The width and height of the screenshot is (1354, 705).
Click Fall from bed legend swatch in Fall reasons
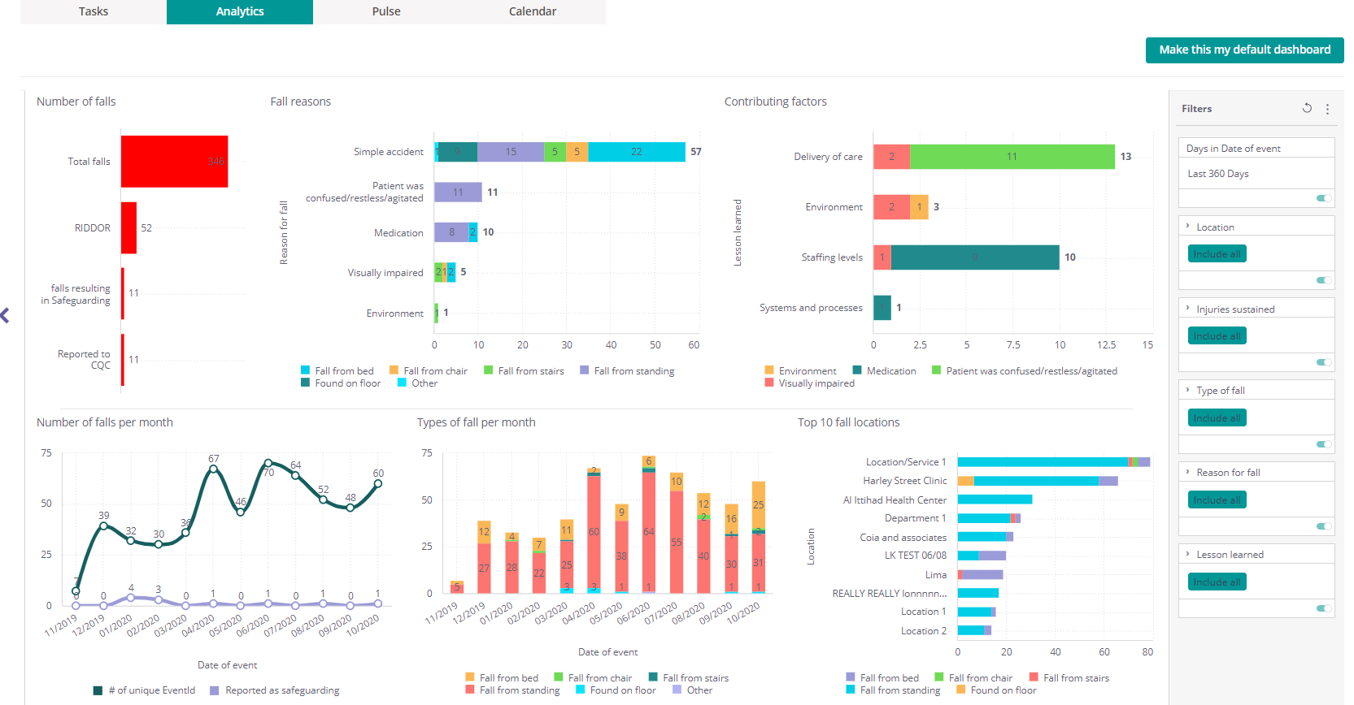(305, 370)
